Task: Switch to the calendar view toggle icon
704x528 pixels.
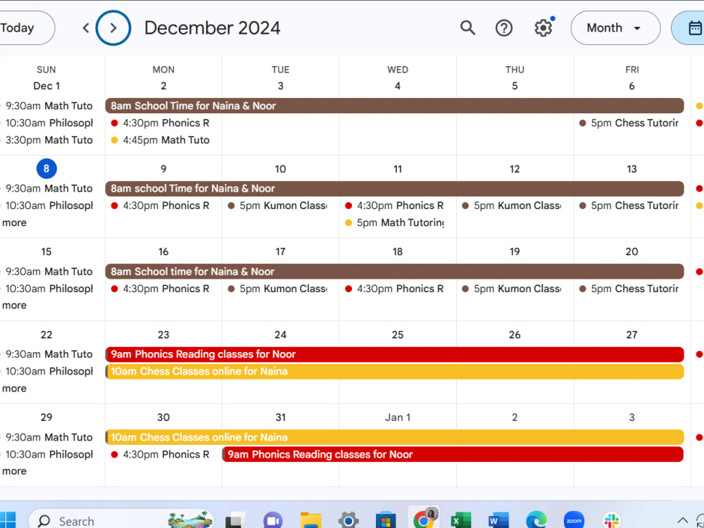Action: point(691,28)
